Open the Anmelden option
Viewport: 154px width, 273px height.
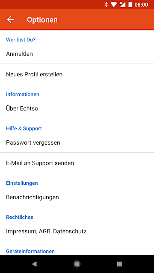tap(77, 54)
